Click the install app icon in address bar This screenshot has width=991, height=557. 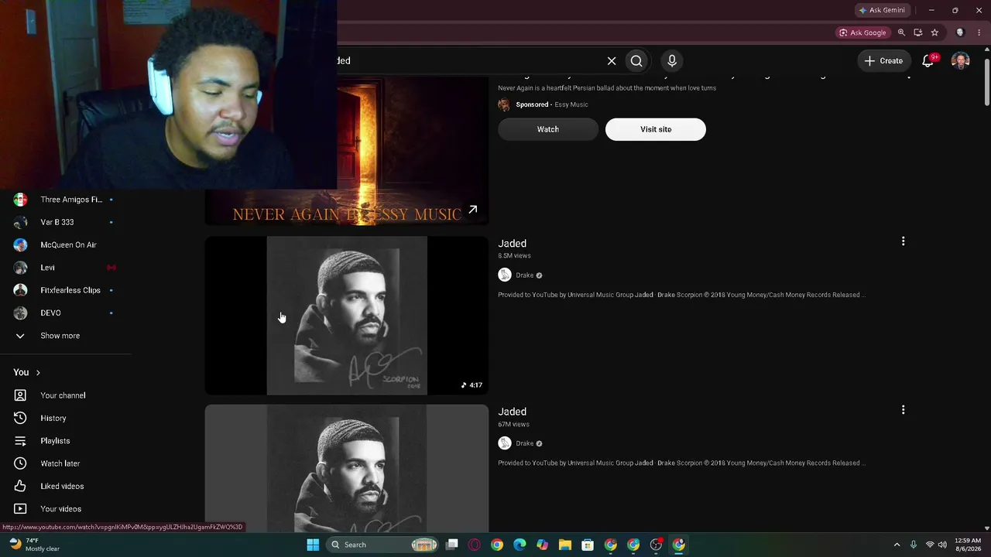coord(918,32)
